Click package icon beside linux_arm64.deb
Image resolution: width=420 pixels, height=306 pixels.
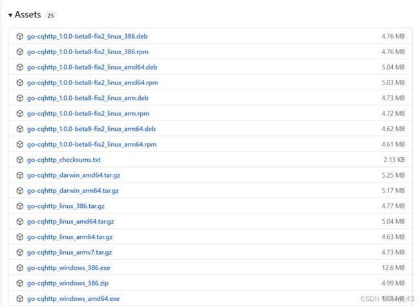[20, 129]
